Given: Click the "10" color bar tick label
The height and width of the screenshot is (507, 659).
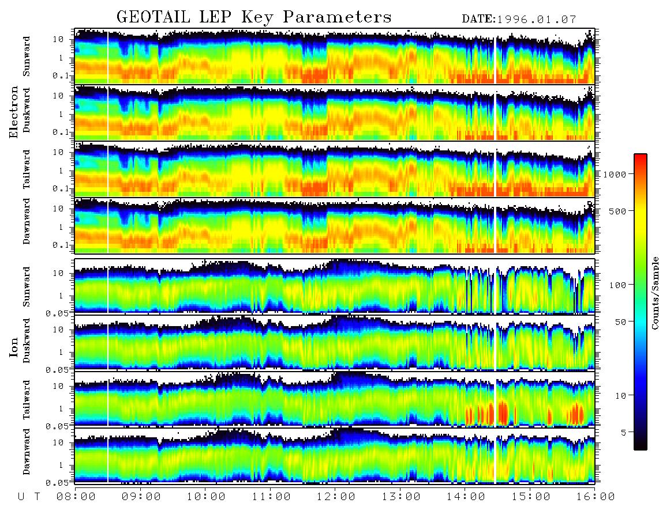Looking at the screenshot, I should coord(620,396).
